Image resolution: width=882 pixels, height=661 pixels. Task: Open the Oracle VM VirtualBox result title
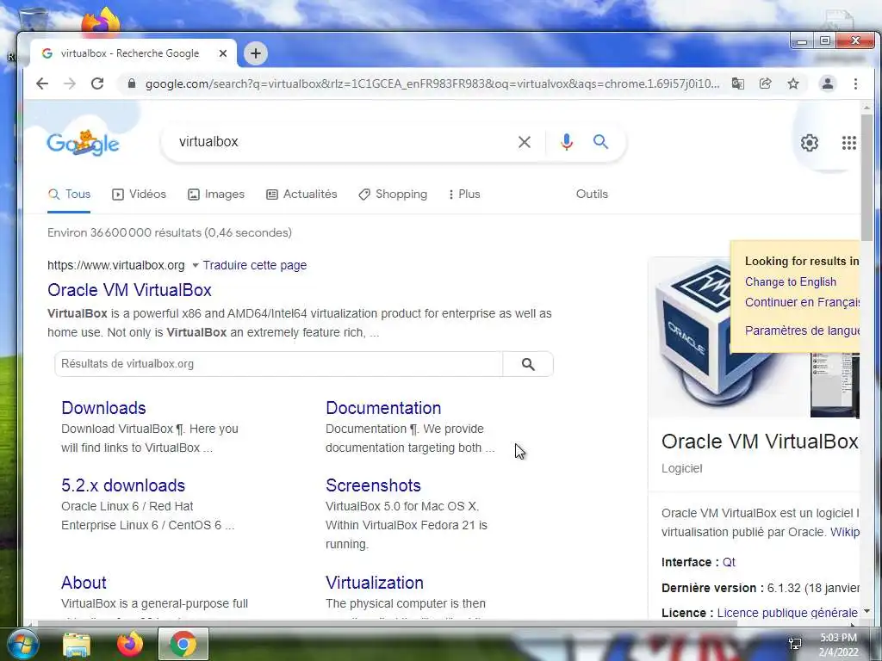pyautogui.click(x=129, y=290)
